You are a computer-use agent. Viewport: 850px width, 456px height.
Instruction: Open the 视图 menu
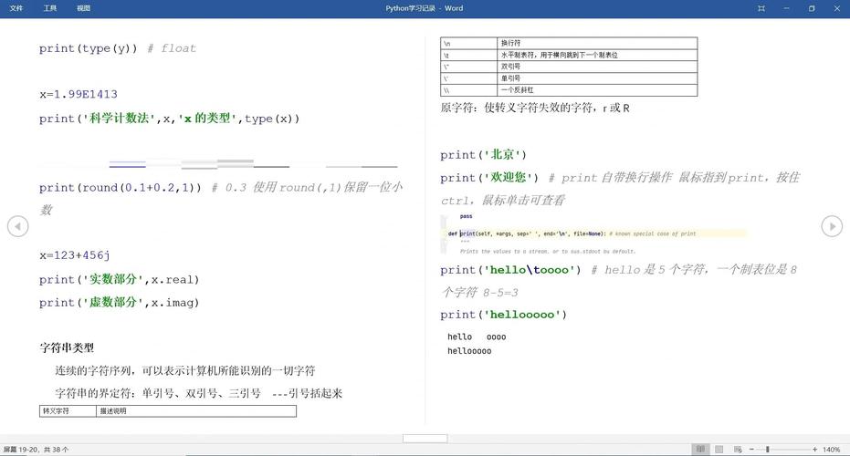(83, 8)
